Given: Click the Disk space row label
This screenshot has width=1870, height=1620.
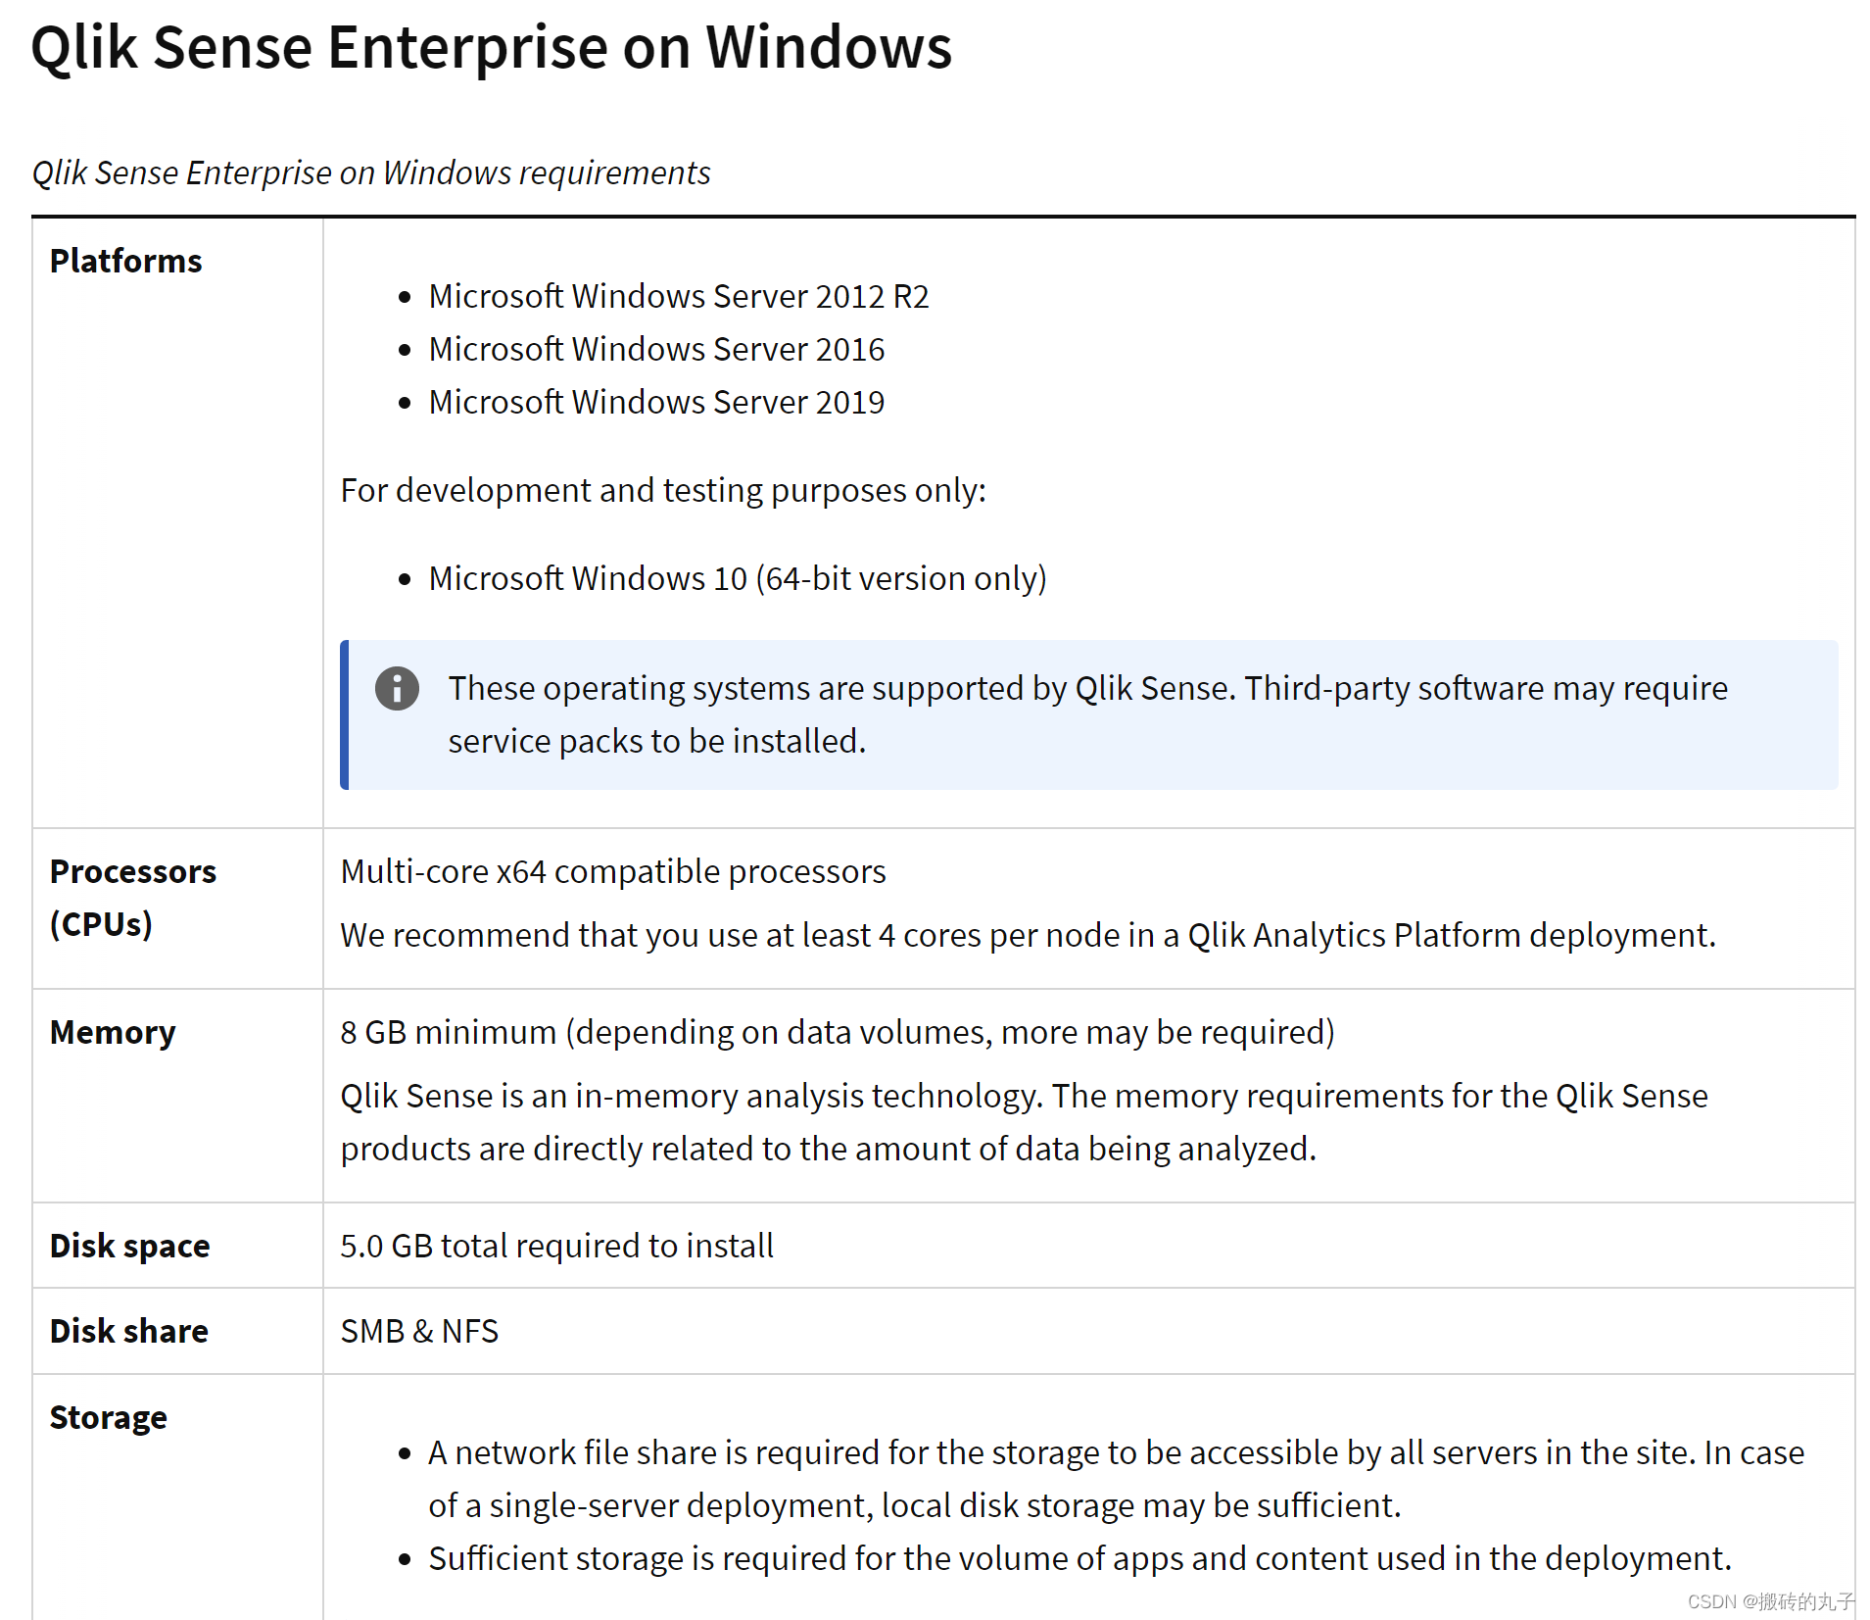Looking at the screenshot, I should coord(128,1245).
